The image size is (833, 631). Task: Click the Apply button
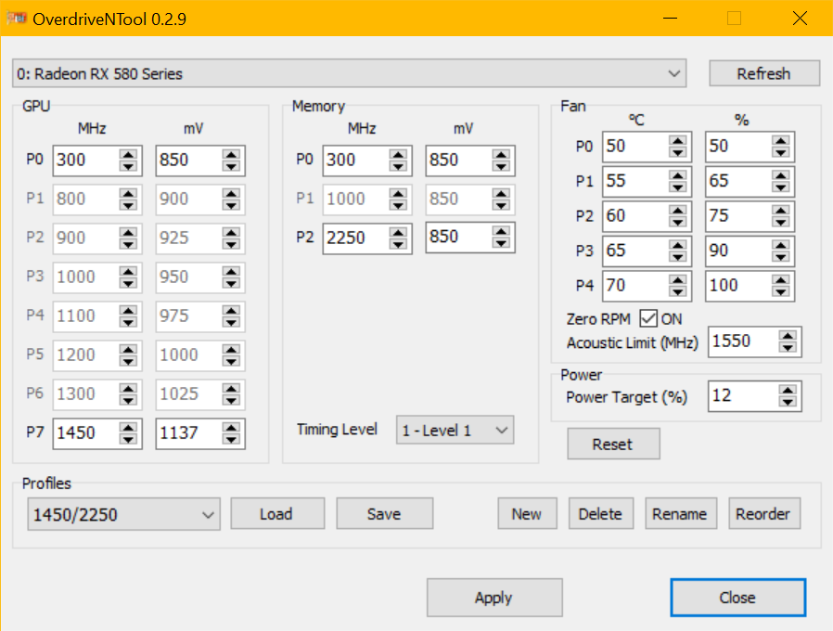click(x=494, y=598)
